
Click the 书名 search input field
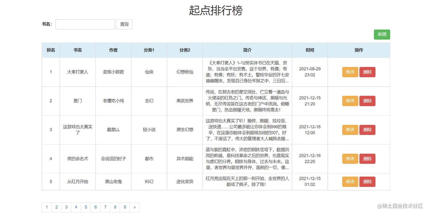(x=85, y=24)
